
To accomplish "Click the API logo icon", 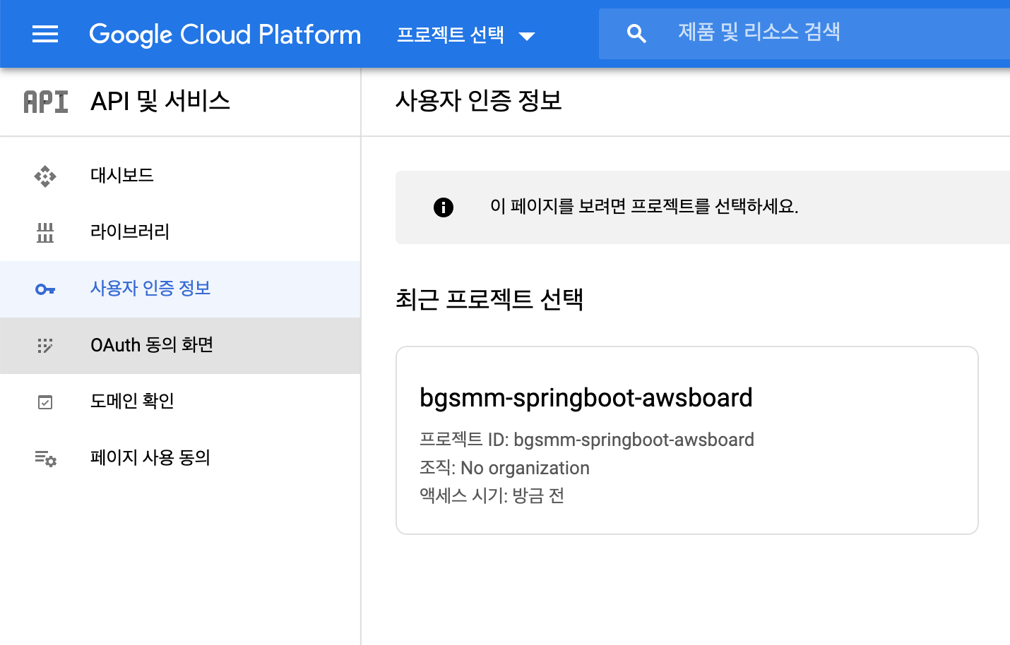I will pos(46,102).
